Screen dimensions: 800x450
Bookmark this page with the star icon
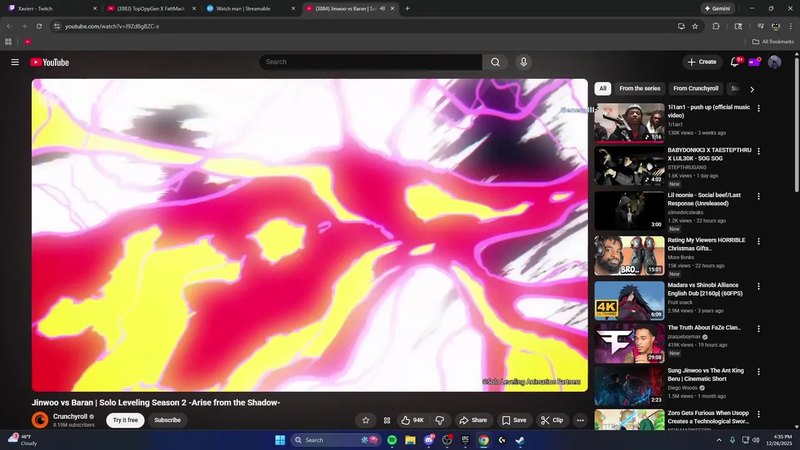[x=695, y=26]
